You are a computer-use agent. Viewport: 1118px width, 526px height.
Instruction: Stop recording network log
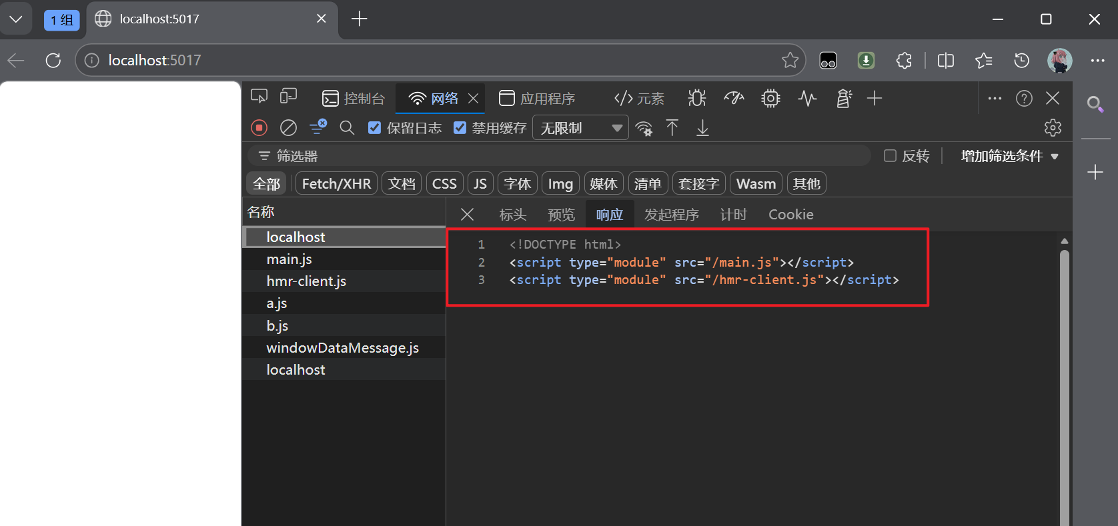pyautogui.click(x=259, y=127)
